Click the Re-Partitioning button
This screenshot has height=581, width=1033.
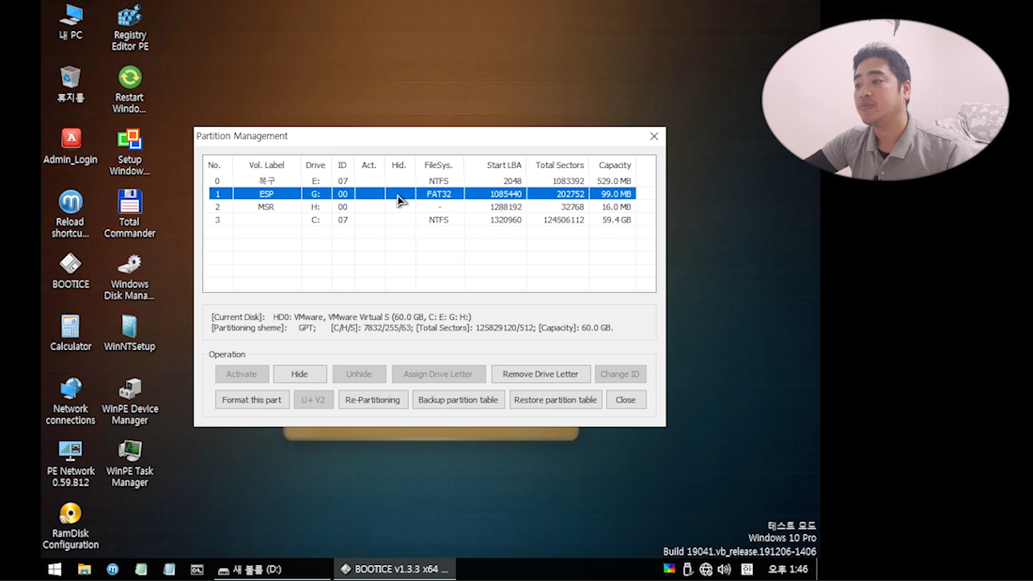click(x=373, y=400)
